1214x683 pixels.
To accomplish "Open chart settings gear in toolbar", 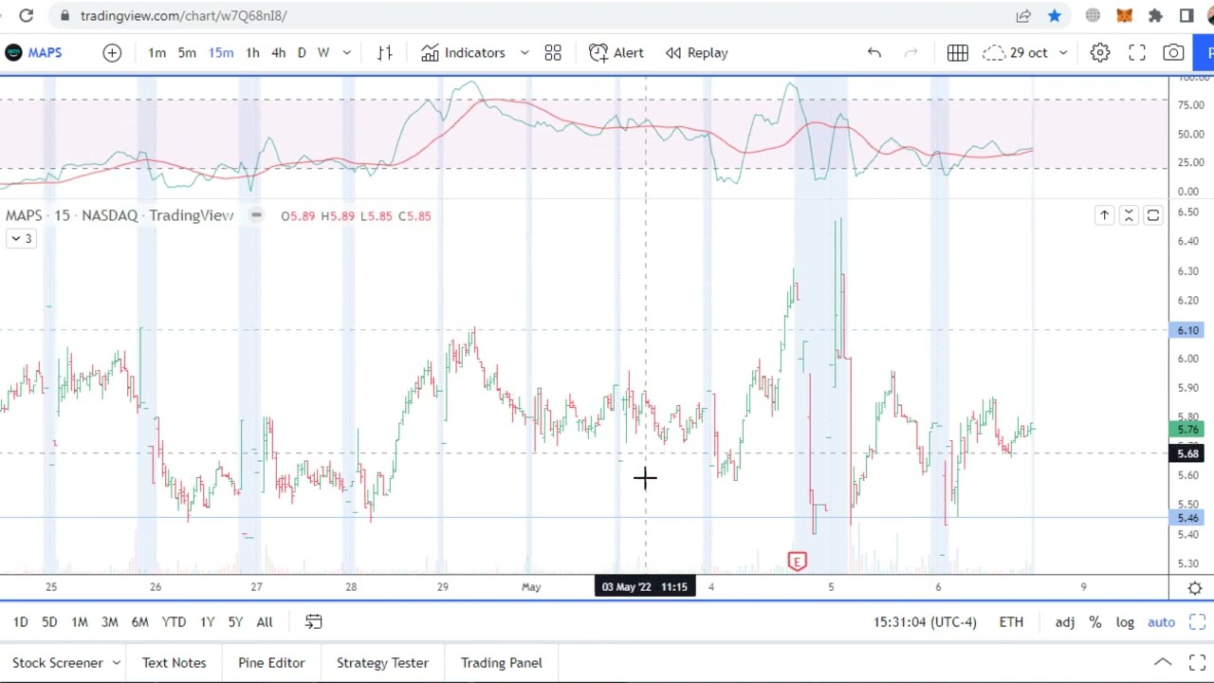I will [1100, 52].
